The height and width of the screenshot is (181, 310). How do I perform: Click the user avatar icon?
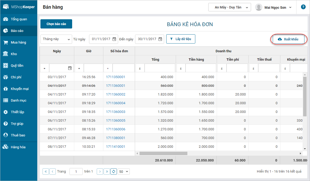pos(258,7)
